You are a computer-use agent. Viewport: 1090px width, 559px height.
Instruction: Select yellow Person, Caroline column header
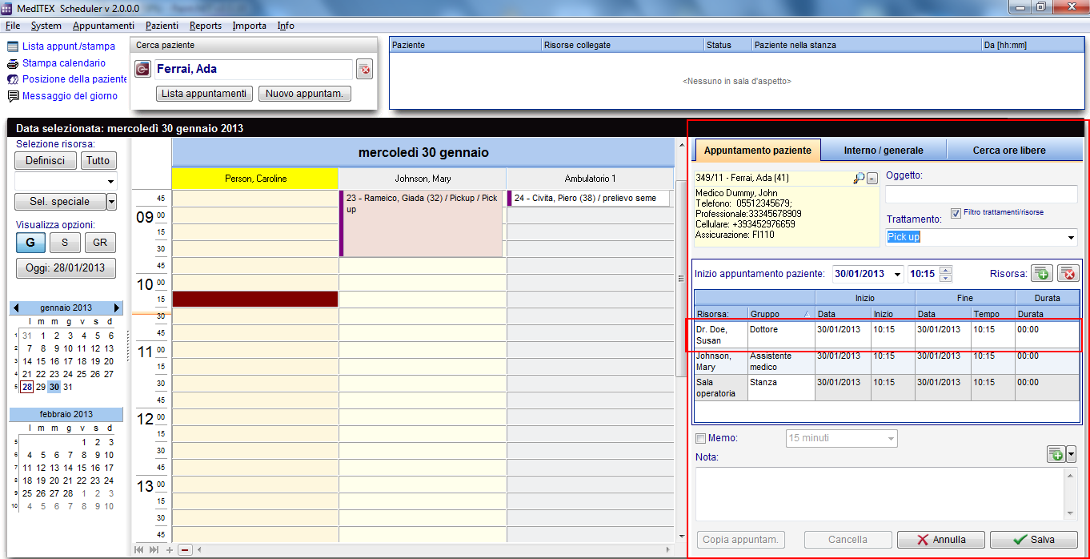255,179
